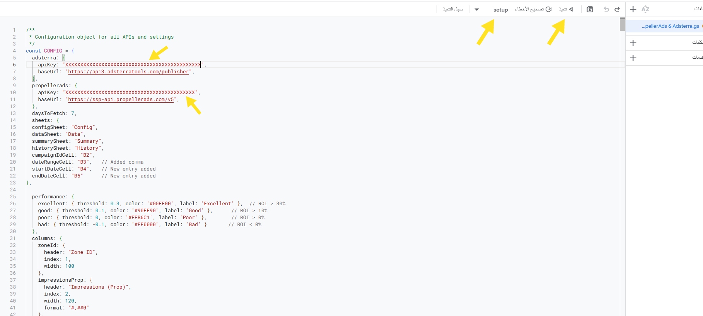Run the script with the تنفيذ play button

566,9
